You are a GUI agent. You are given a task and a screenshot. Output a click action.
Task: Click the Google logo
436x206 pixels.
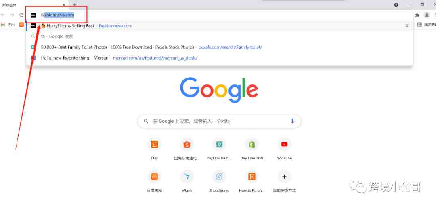(x=219, y=90)
